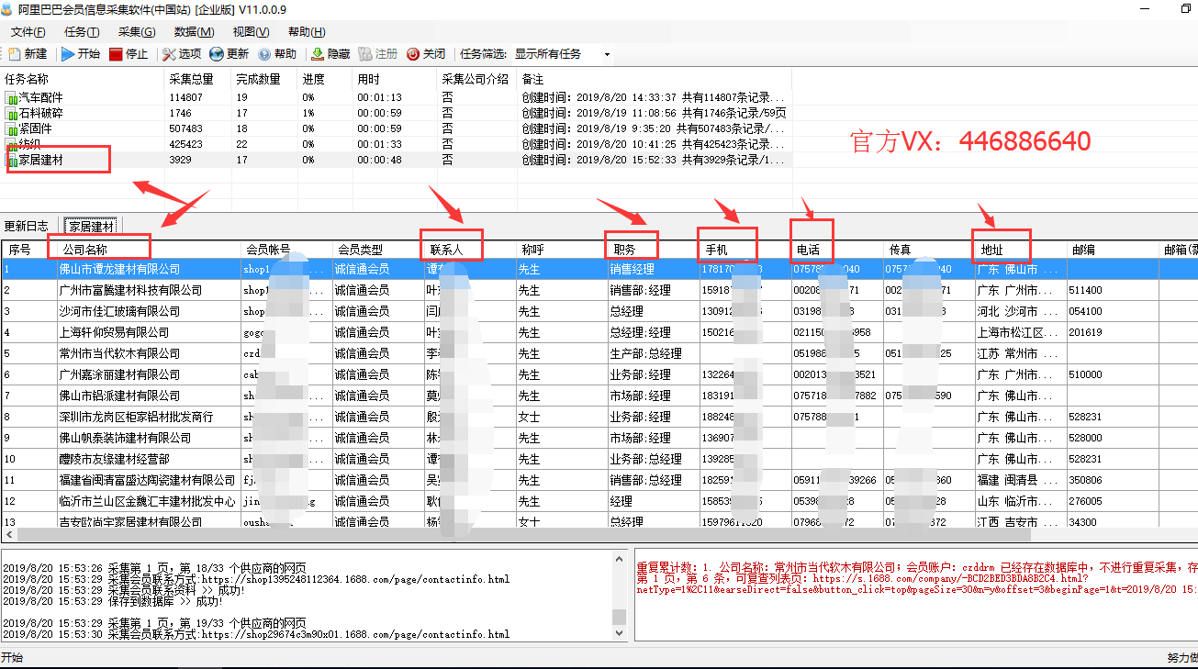Select row 沙河市佳汇玻璃有限公司
This screenshot has width=1198, height=669.
click(x=599, y=311)
